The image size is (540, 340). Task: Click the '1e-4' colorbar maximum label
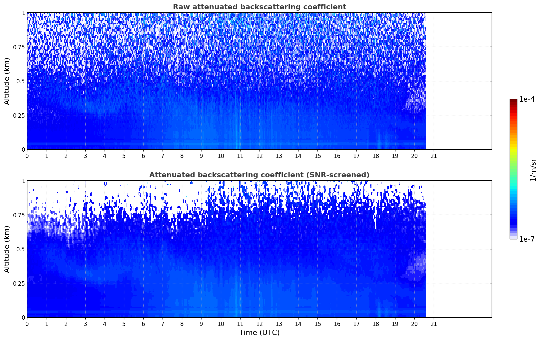tap(527, 99)
